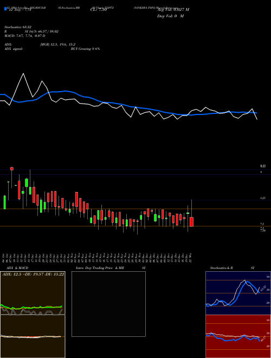Select the 'Day Vol: 0 M' text
The image size is (271, 358).
(x=170, y=16)
